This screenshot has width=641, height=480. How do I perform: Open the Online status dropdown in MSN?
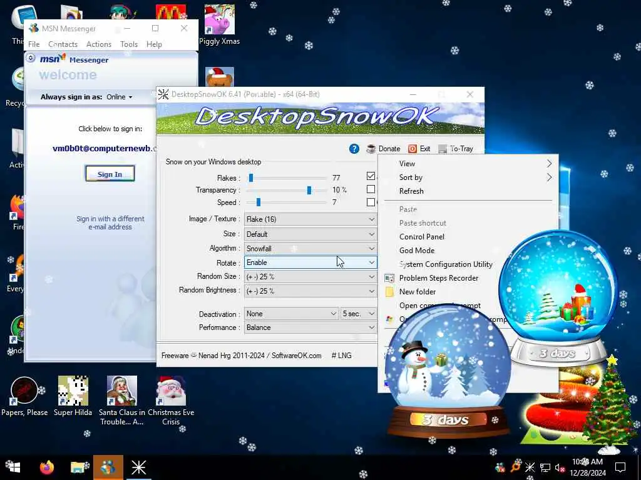point(120,97)
